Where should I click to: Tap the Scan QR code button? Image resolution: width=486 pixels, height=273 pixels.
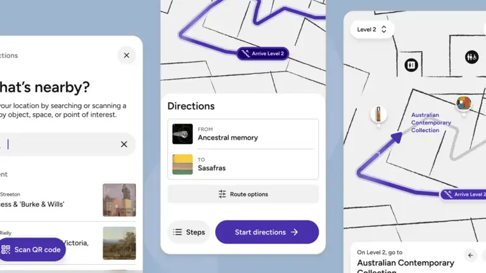click(32, 250)
